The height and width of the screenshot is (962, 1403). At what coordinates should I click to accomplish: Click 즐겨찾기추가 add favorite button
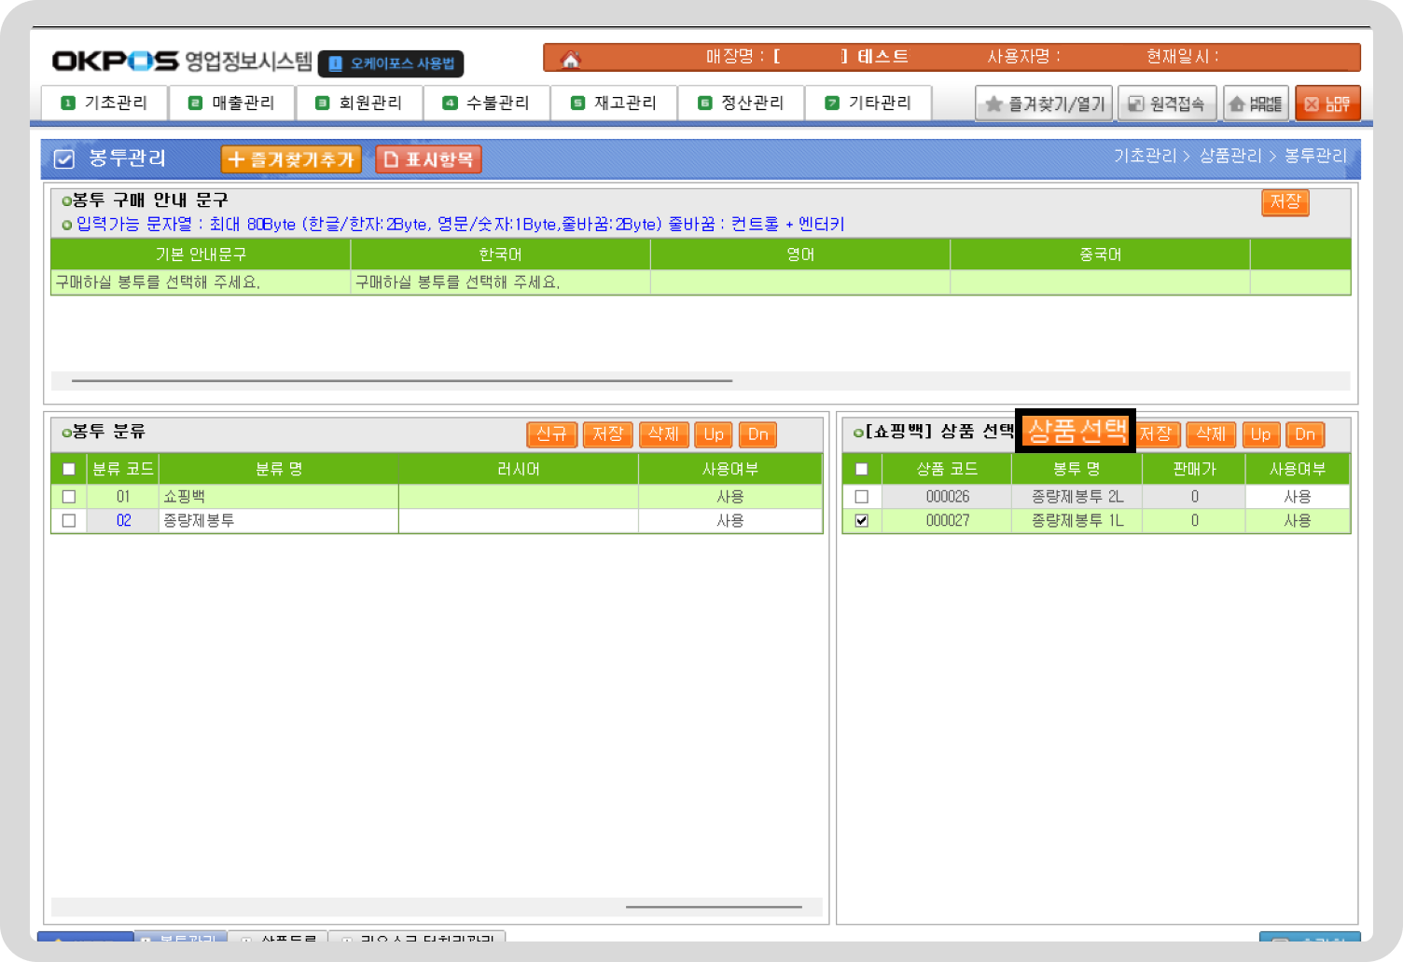tap(291, 159)
